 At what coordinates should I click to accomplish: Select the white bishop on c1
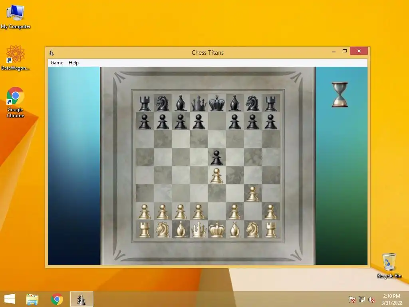pos(181,230)
